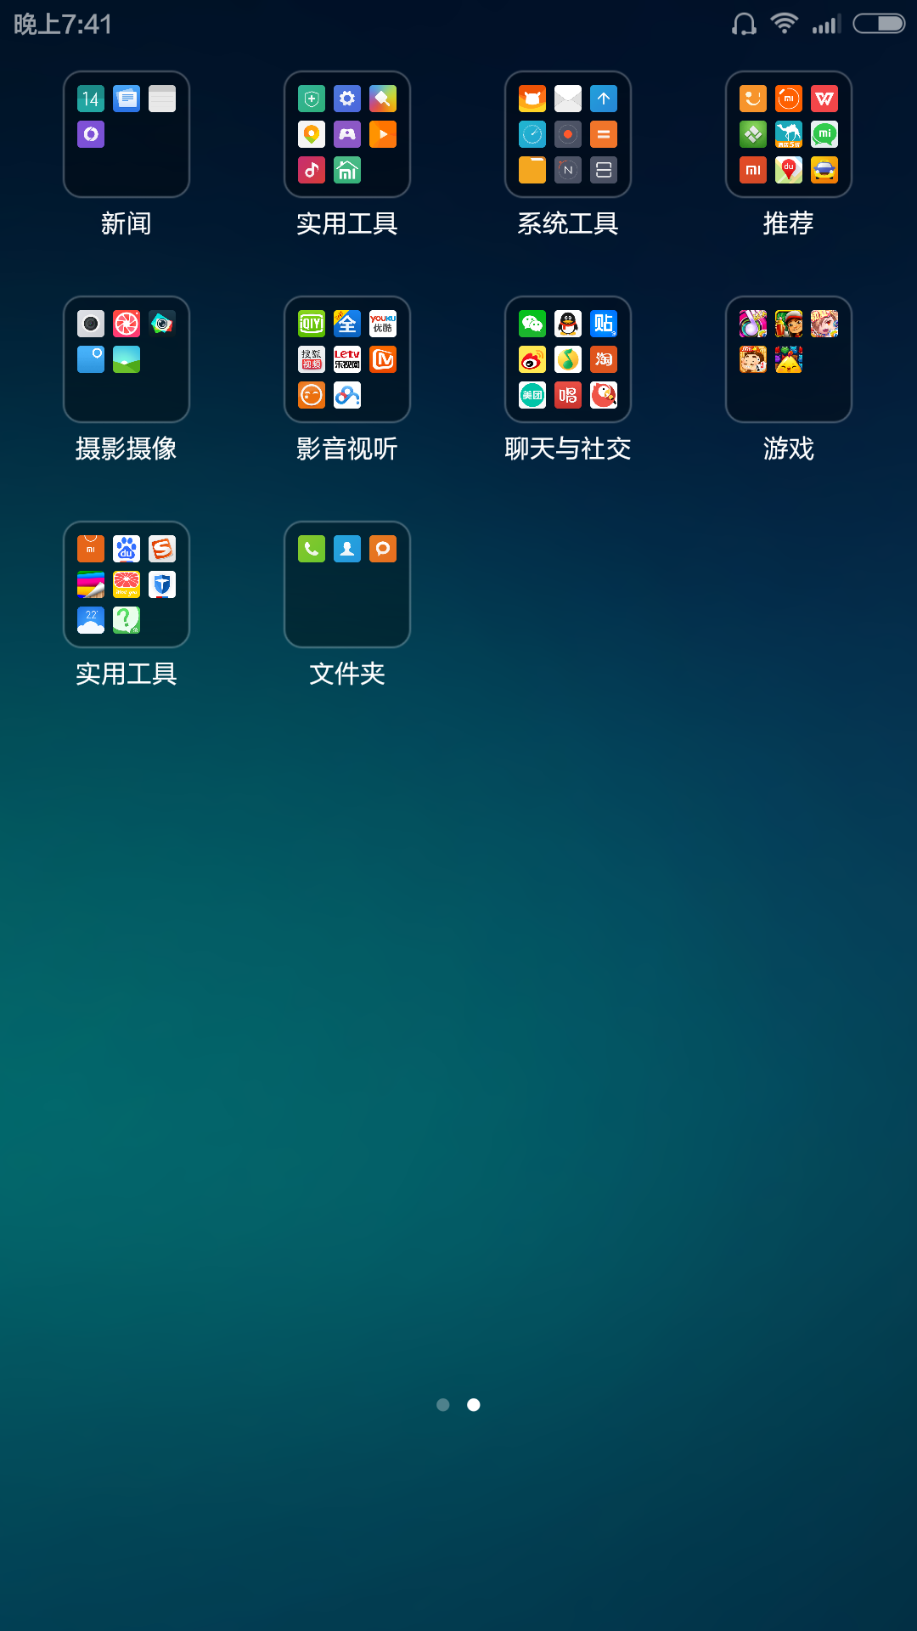Screen dimensions: 917x1631
Task: Tap calendar 14 icon in 新闻 folder
Action: pyautogui.click(x=91, y=99)
